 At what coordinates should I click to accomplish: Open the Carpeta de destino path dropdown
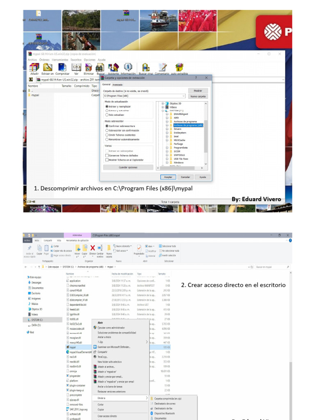pyautogui.click(x=183, y=96)
